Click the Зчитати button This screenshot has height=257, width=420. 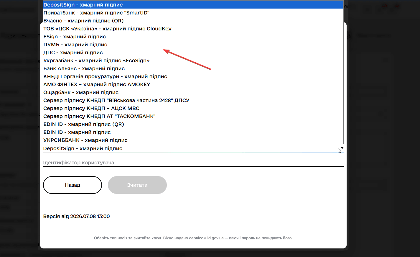(x=137, y=185)
